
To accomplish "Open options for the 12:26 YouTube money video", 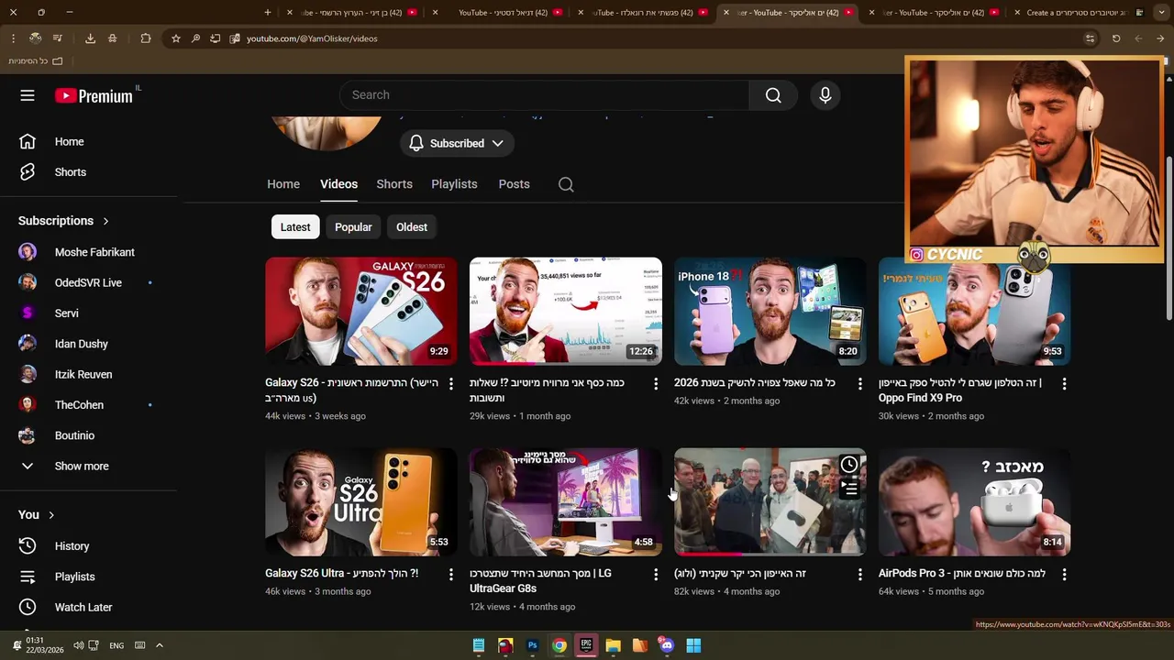I will 655,384.
